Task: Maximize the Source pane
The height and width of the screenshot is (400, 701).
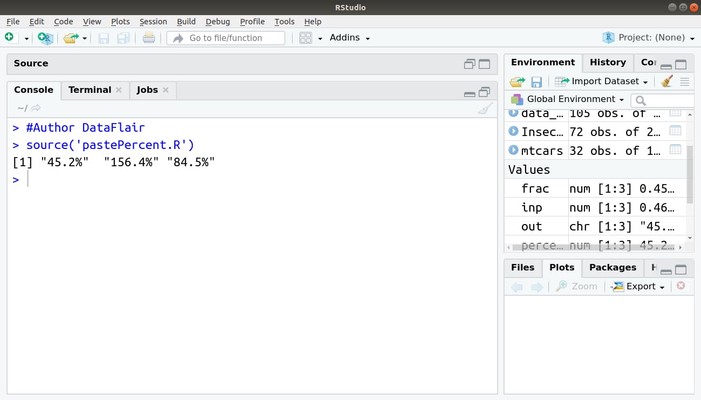Action: coord(485,64)
